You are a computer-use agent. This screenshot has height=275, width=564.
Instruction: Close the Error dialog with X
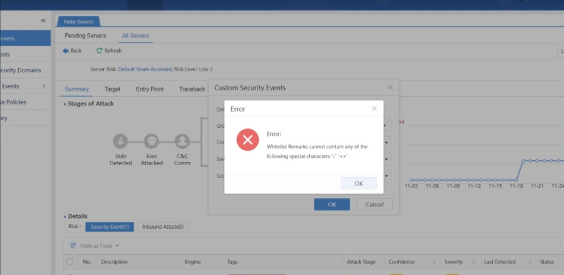374,108
